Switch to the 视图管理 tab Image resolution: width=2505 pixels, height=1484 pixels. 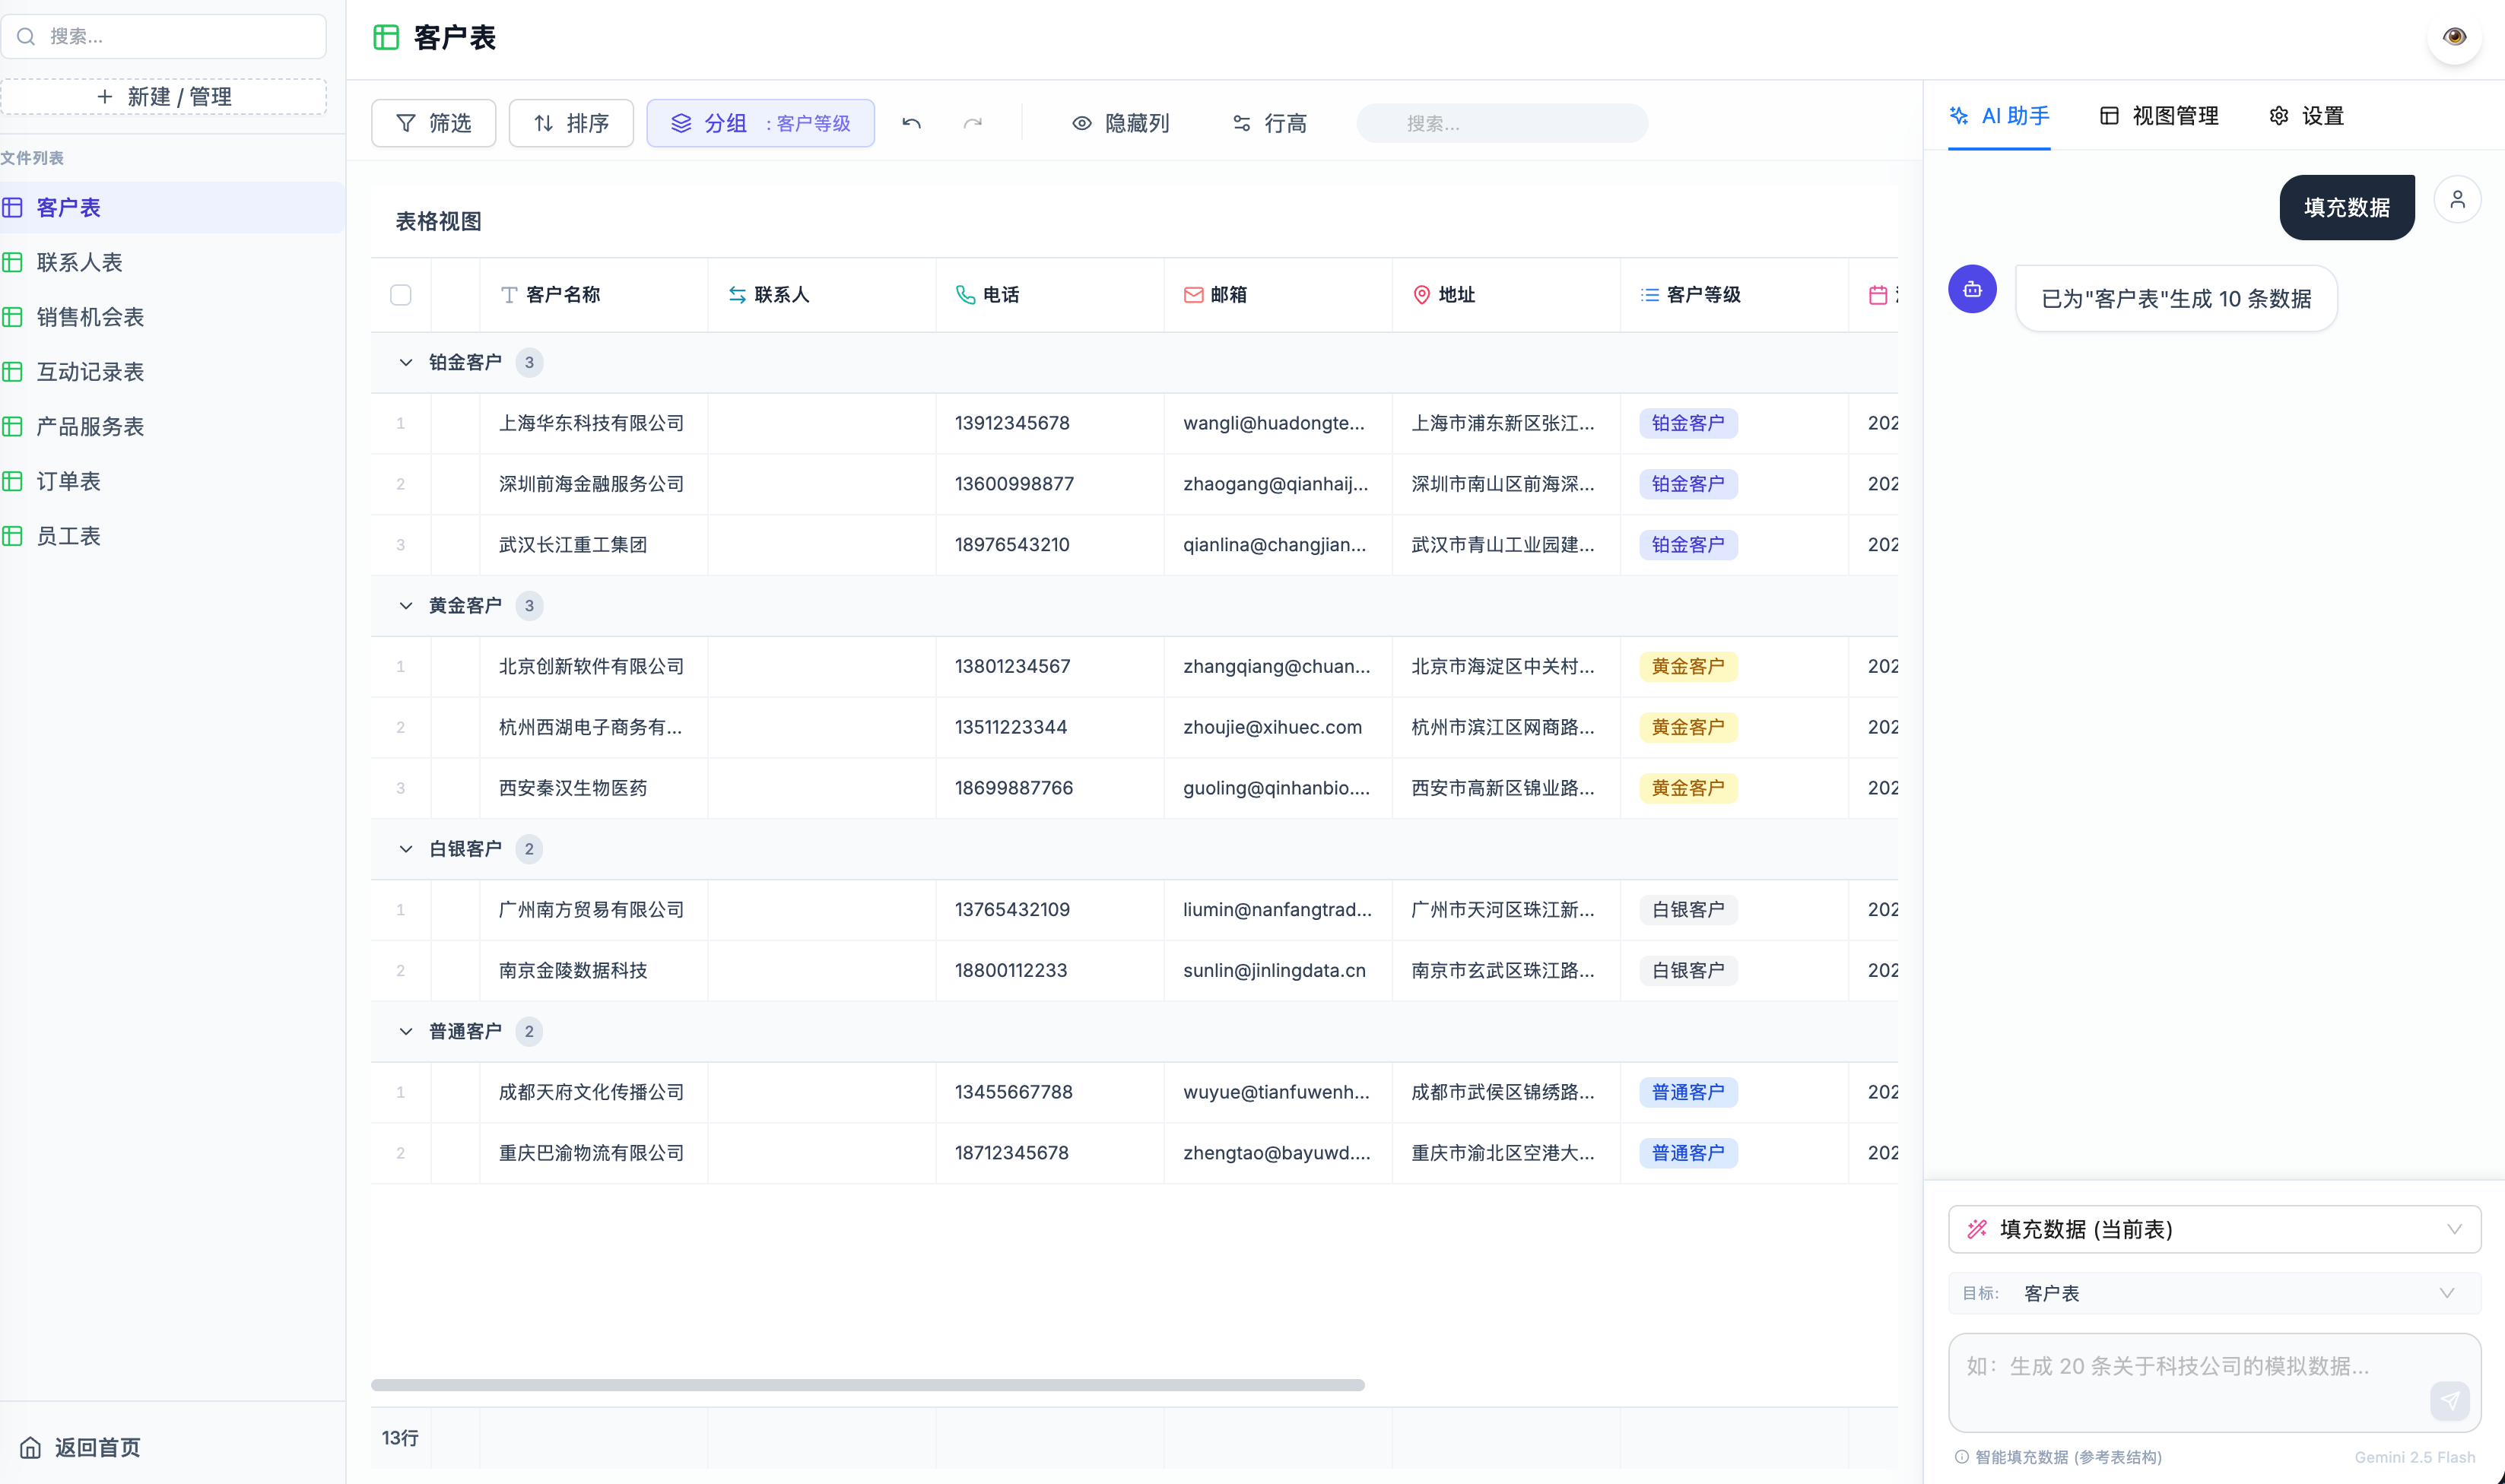pyautogui.click(x=2159, y=116)
